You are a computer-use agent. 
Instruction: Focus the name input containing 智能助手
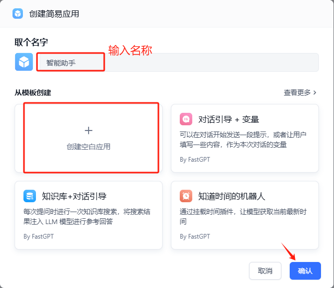point(177,62)
